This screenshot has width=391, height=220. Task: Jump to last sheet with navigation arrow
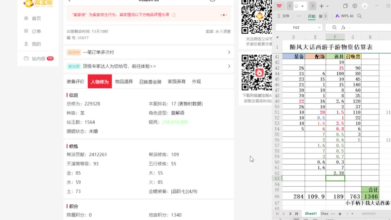pos(297,214)
